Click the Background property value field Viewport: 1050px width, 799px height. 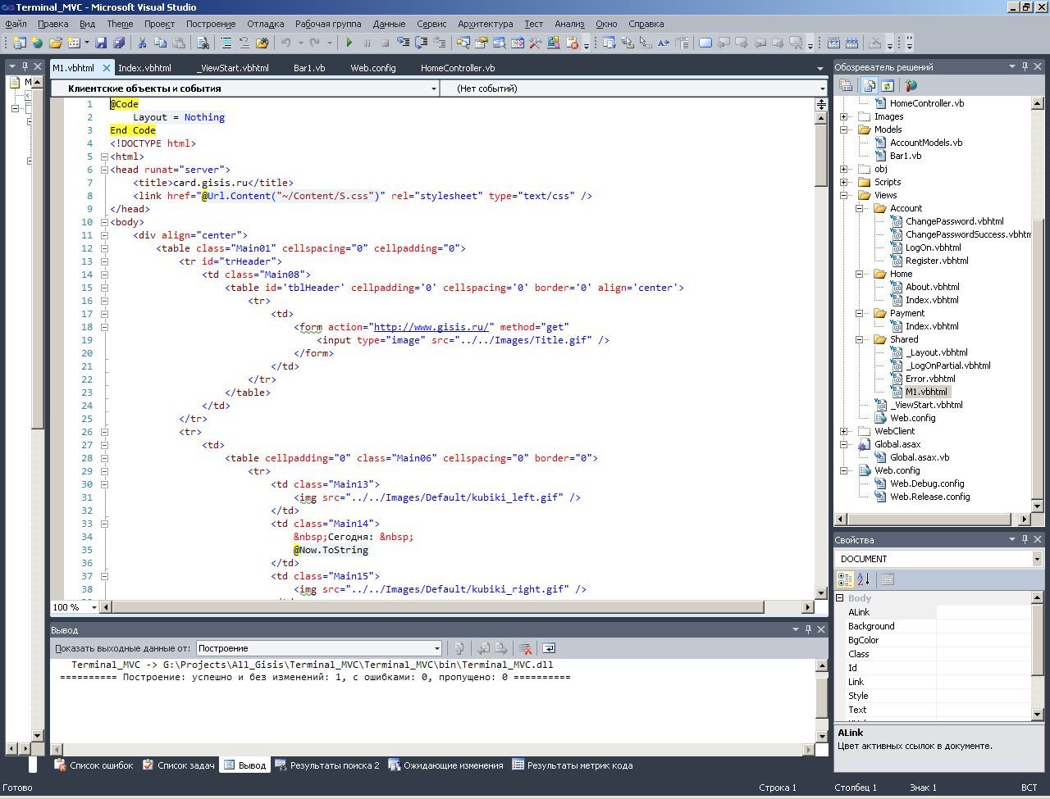point(983,626)
